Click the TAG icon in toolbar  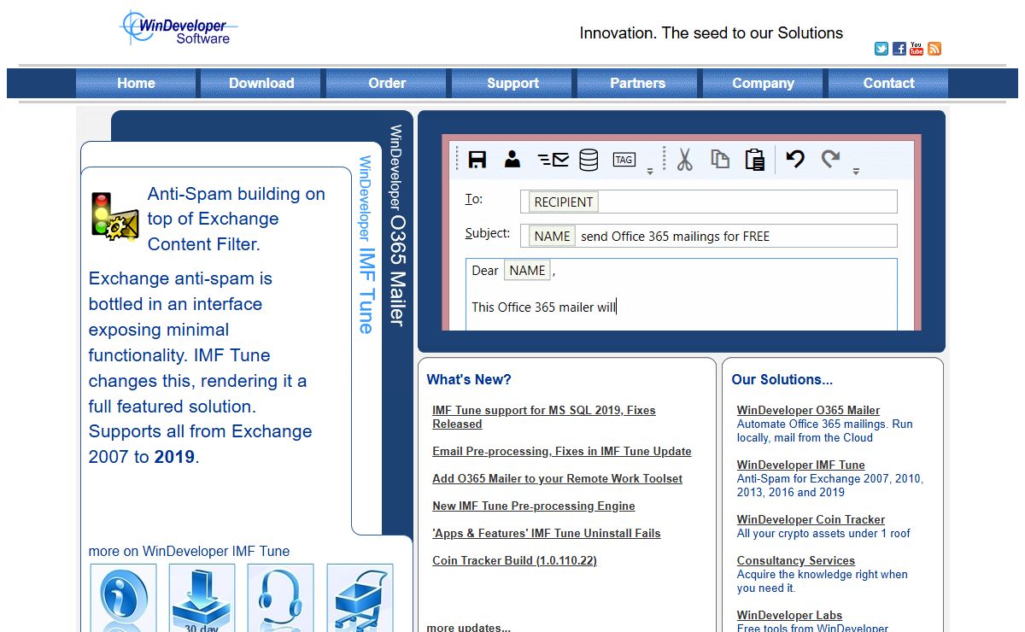point(624,160)
